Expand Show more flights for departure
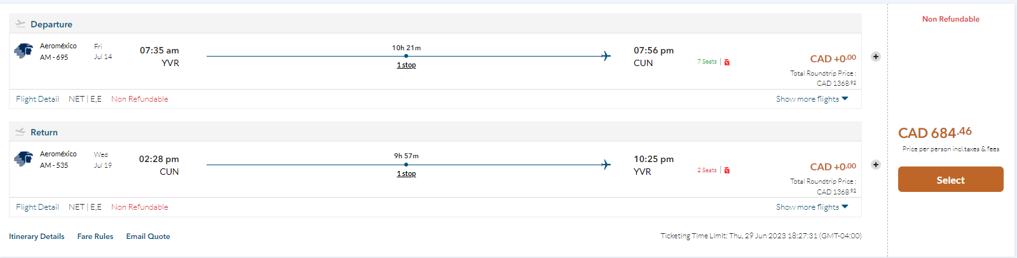 [x=812, y=99]
